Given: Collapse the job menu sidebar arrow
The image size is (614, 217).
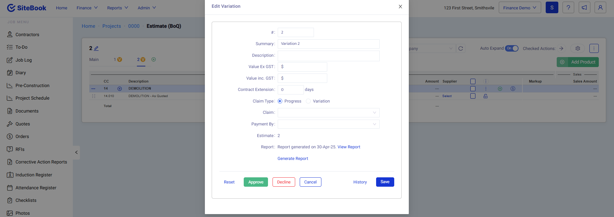Looking at the screenshot, I should click(76, 153).
